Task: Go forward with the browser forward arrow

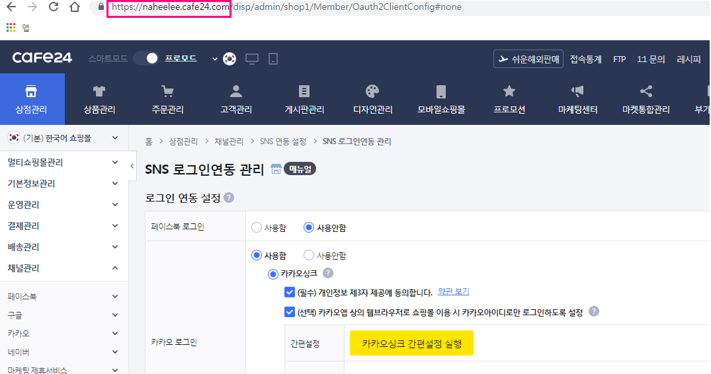Action: click(x=32, y=7)
